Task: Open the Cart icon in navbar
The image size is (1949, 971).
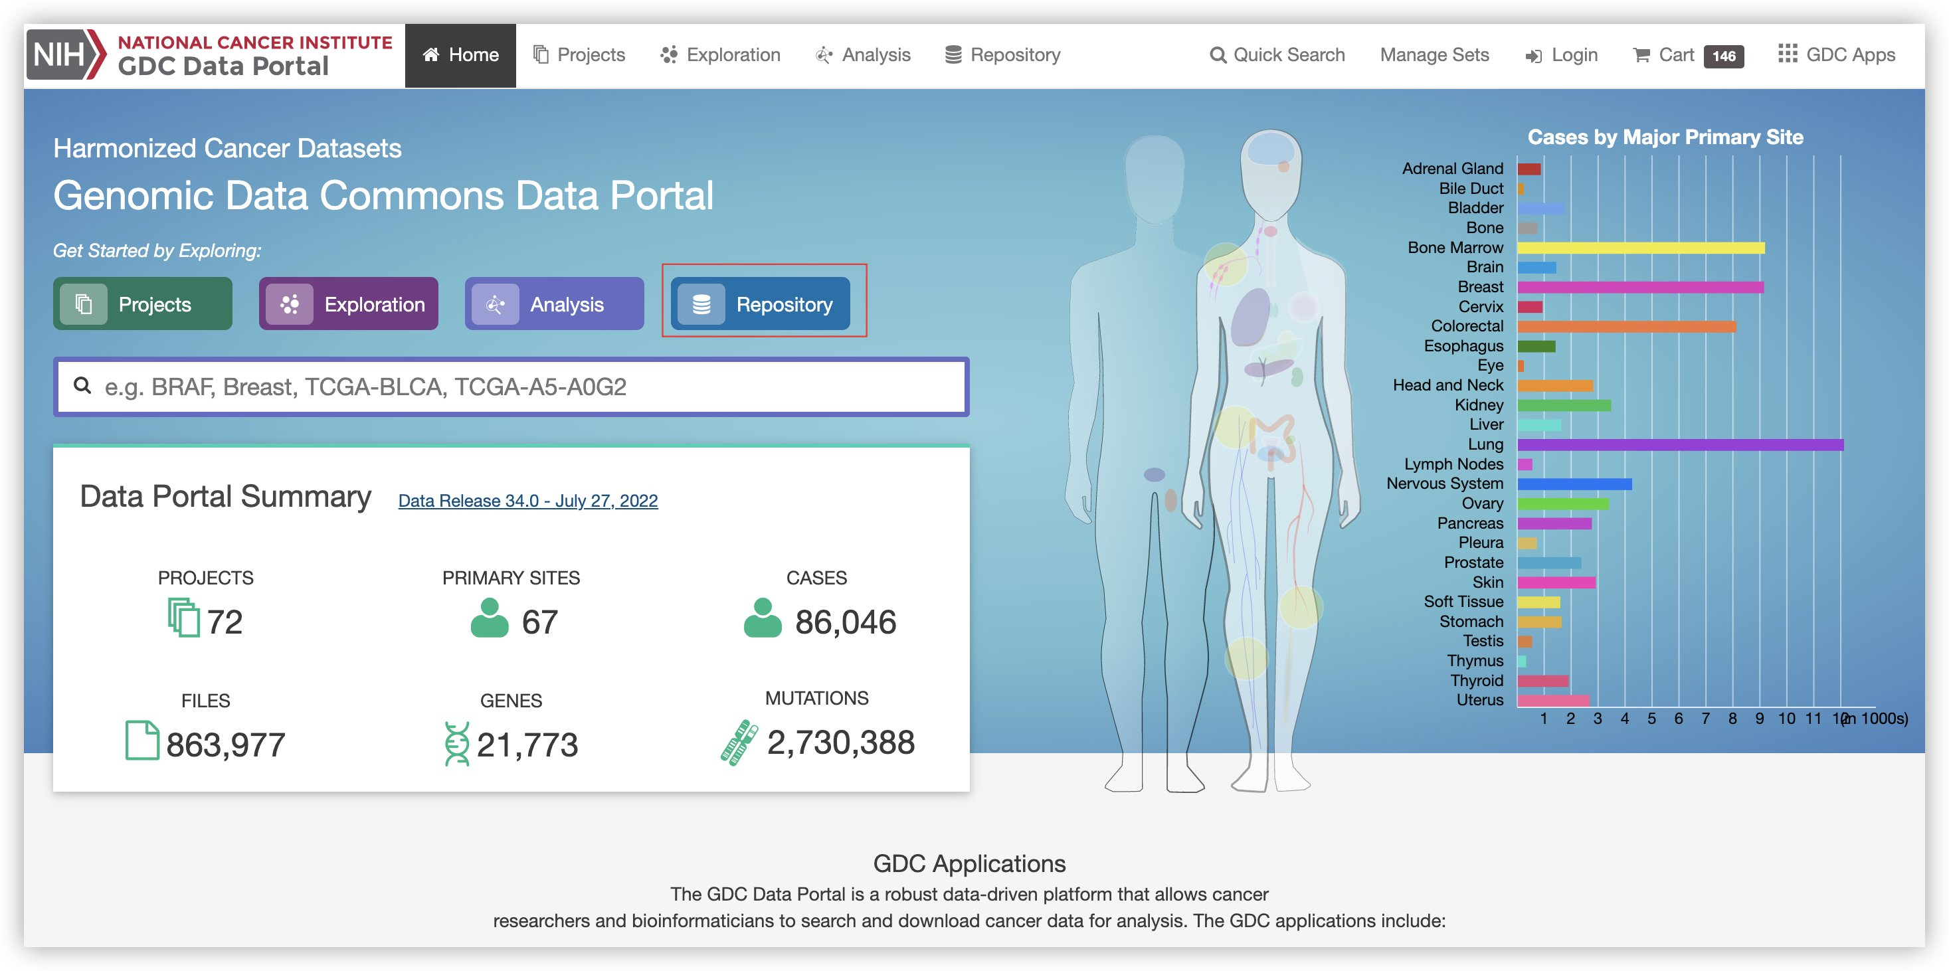Action: [x=1641, y=55]
